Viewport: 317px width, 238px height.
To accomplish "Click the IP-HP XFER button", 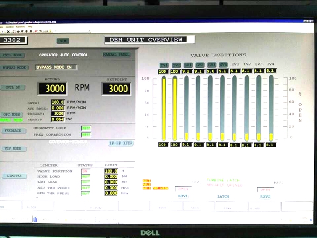I will (121, 143).
